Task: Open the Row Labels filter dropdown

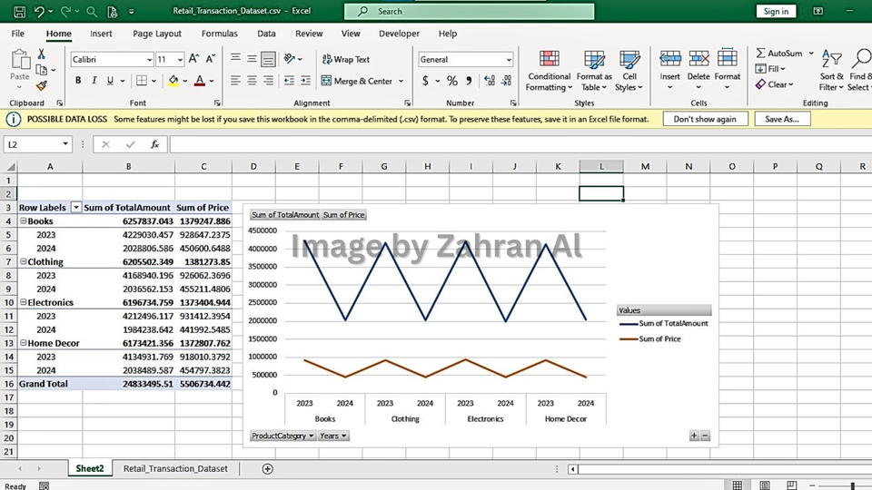Action: (76, 208)
